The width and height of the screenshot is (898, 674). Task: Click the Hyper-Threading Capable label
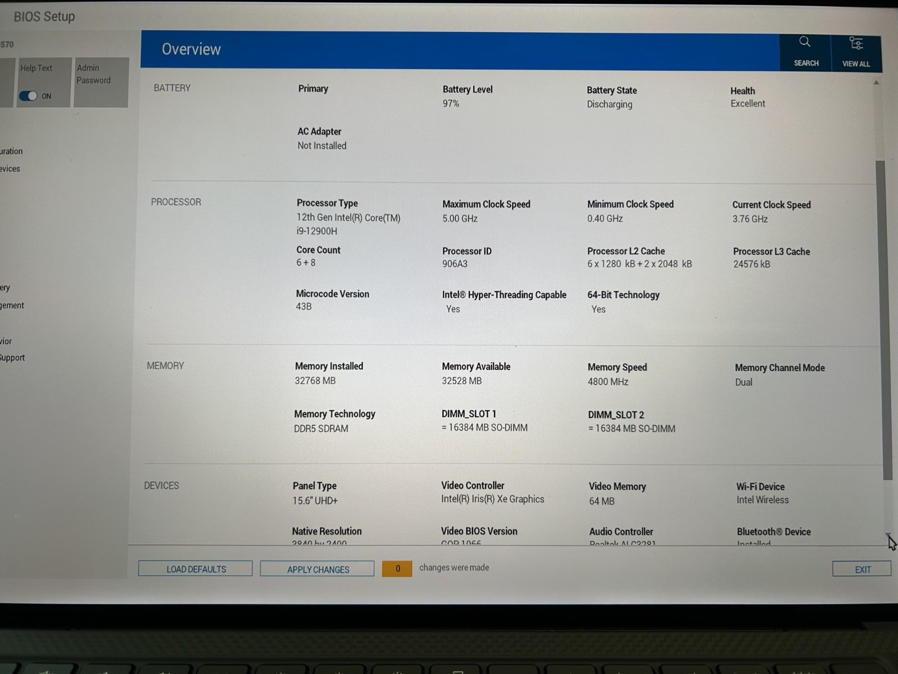pos(504,295)
